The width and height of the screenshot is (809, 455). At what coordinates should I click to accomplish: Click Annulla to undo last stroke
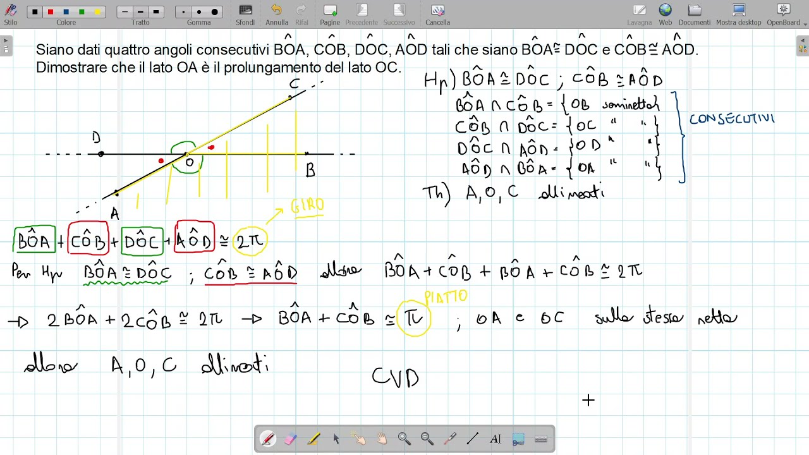[277, 14]
